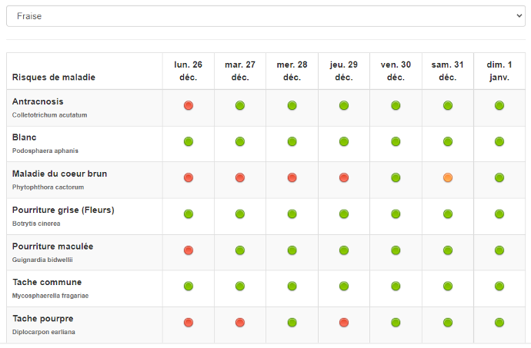531x348 pixels.
Task: Click red Tache pourpre dot on jeu. 29
Action: 344,322
